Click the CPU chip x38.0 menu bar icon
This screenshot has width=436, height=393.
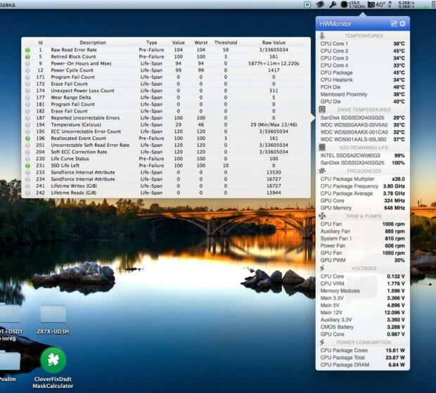[353, 4]
